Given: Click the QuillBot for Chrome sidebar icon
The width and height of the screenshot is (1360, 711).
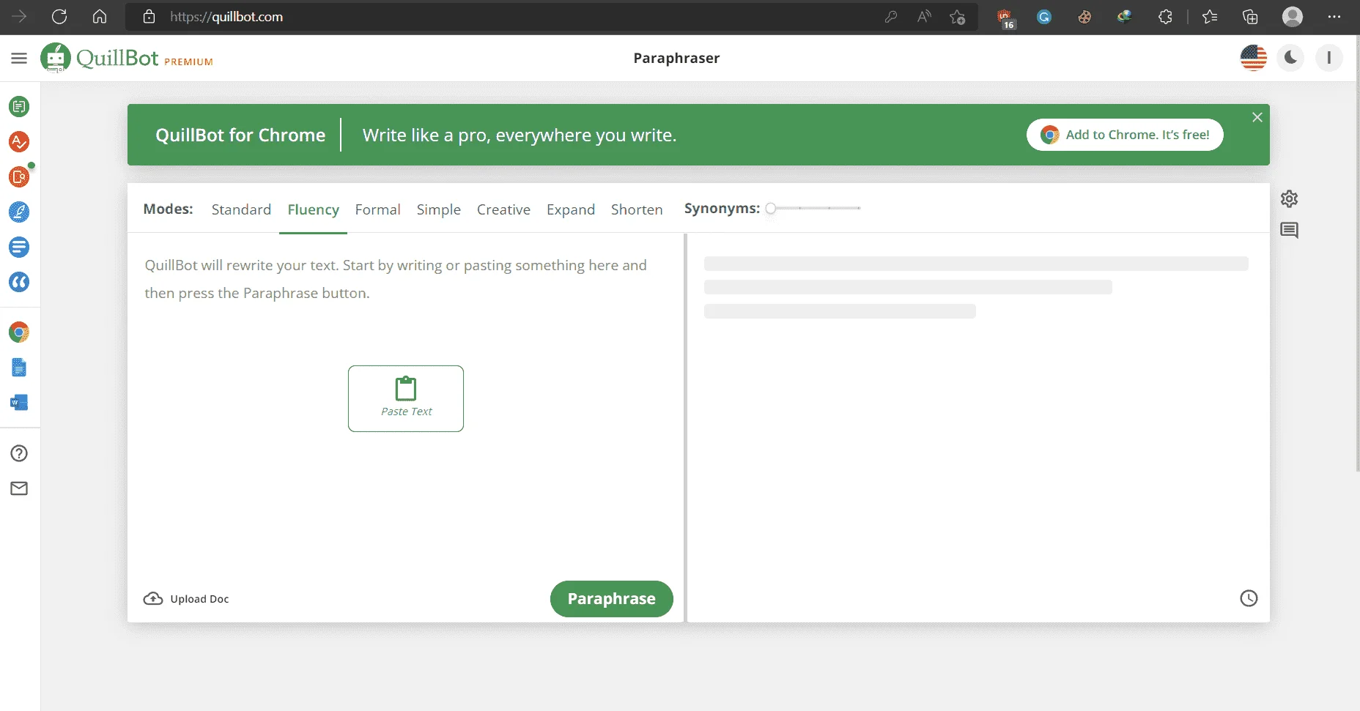Looking at the screenshot, I should (19, 332).
